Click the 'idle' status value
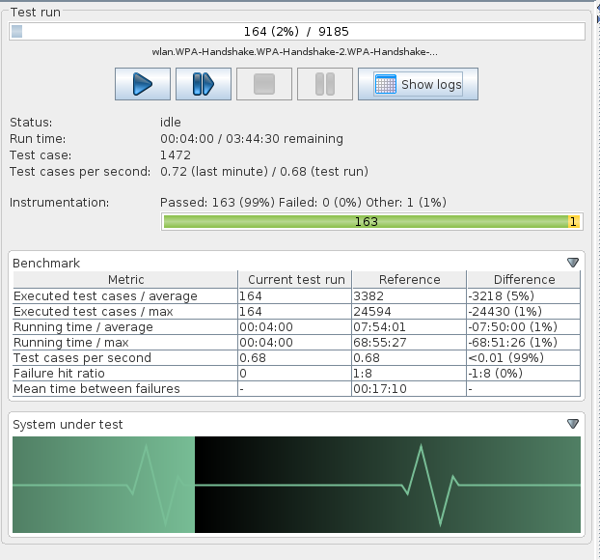This screenshot has width=600, height=560. (171, 123)
